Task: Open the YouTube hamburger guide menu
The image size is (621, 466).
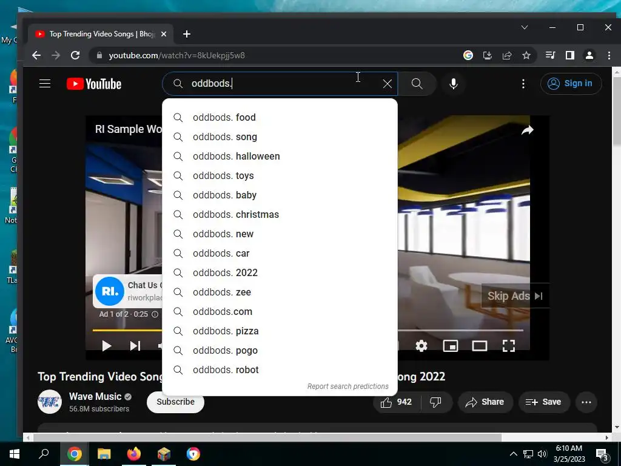Action: click(x=45, y=84)
